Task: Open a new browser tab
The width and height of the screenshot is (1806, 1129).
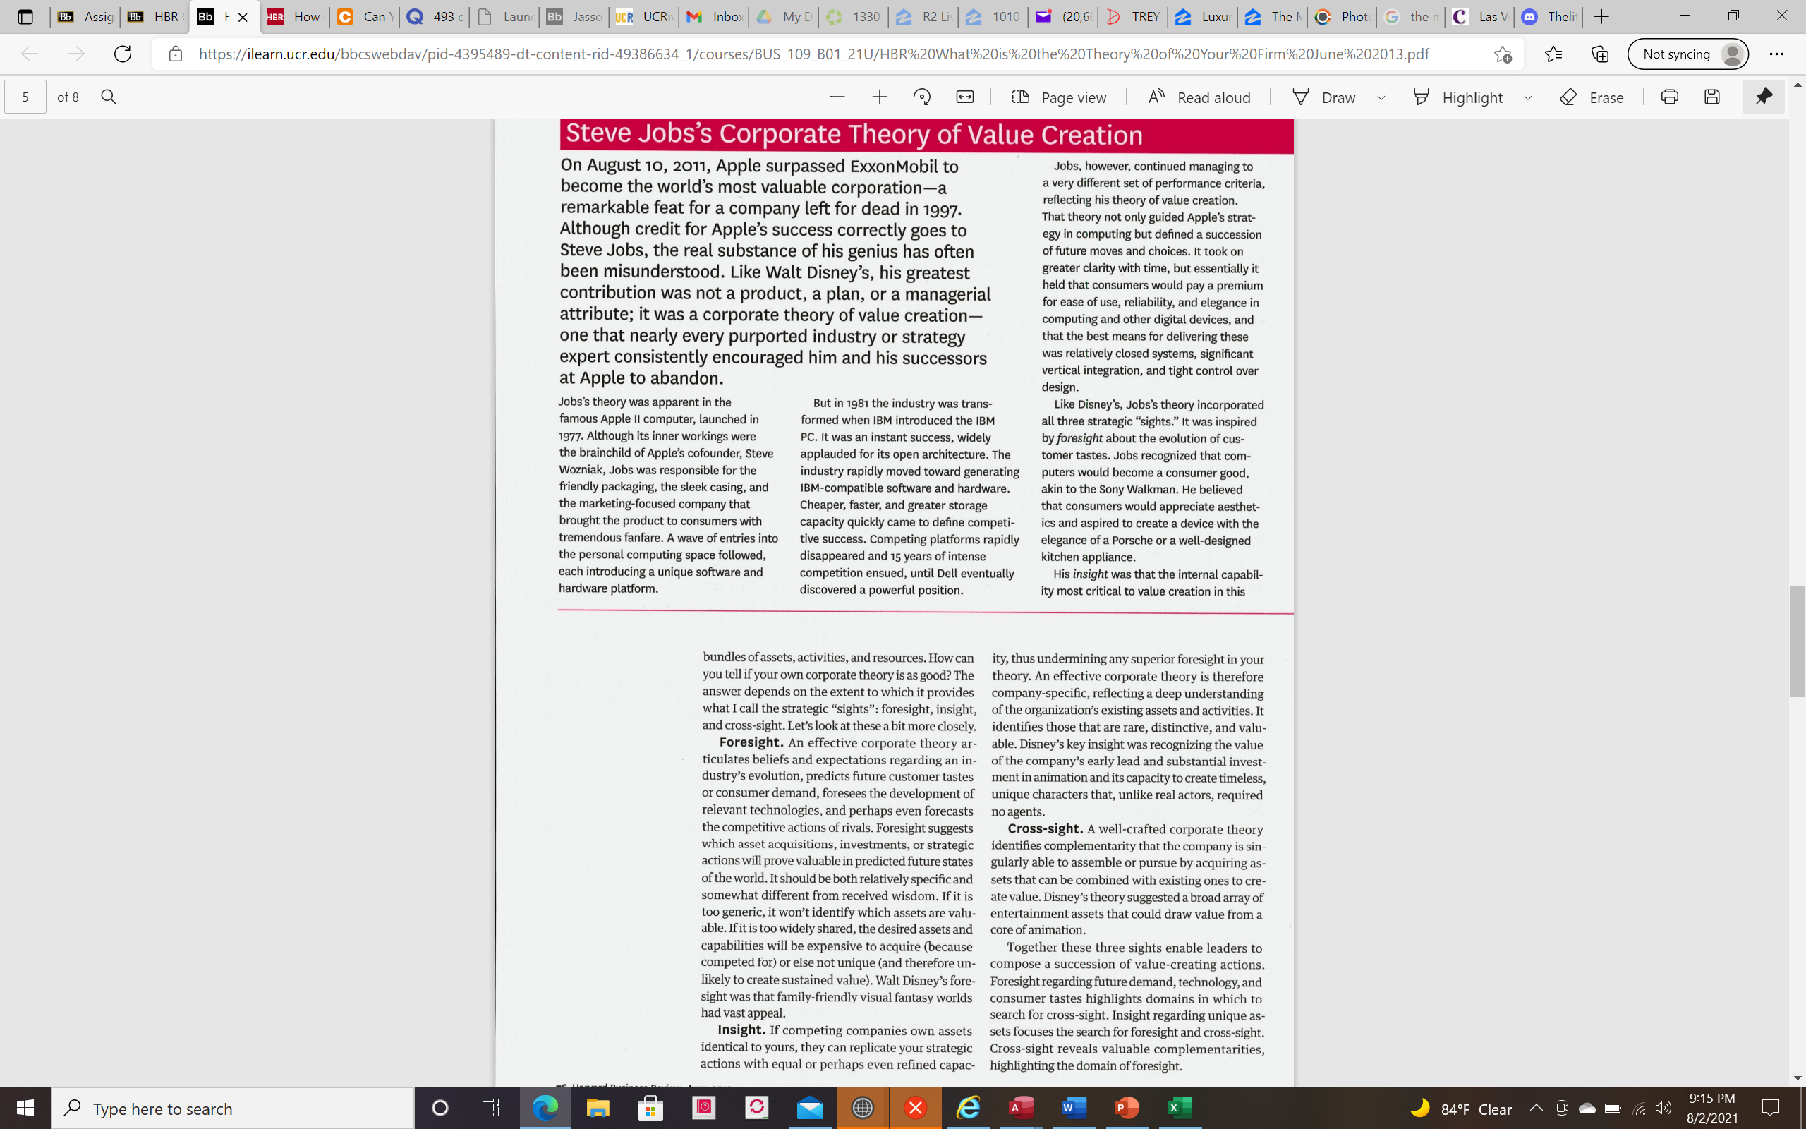Action: pos(1601,16)
